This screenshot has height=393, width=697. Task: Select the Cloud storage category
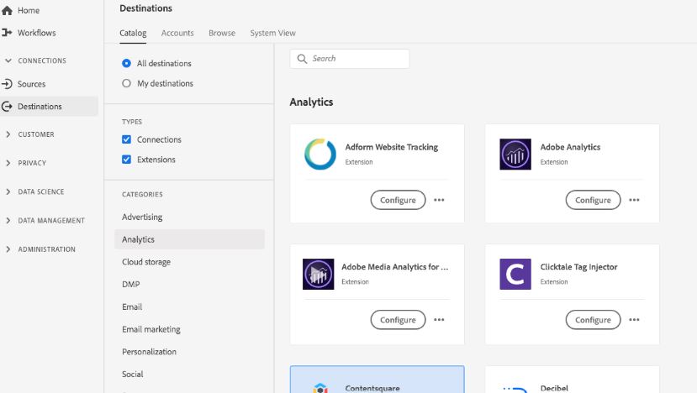[190, 262]
